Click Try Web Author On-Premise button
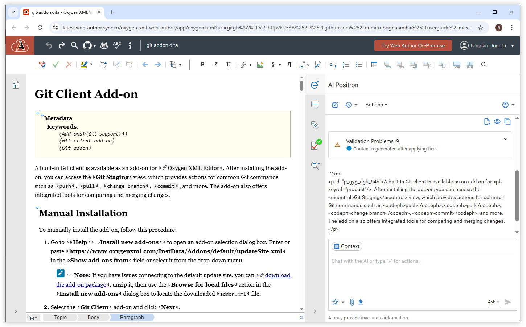Screen dimensions: 526x327 413,45
